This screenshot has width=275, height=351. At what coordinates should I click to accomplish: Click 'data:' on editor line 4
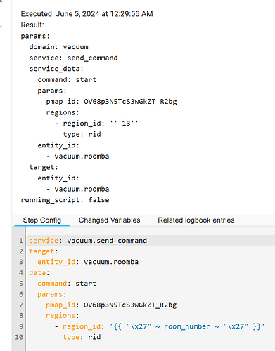point(39,273)
